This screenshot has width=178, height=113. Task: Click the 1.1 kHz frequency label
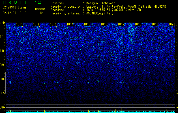pos(3,37)
